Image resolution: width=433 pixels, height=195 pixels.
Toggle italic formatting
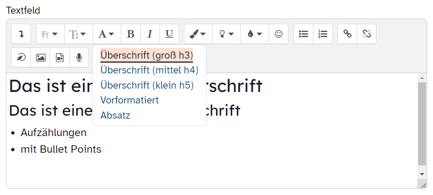tap(150, 34)
